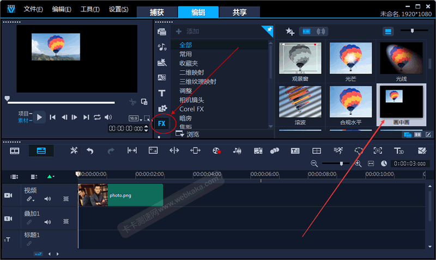Click the scissors split clip icon
Viewport: 436px width, 260px height.
132,102
